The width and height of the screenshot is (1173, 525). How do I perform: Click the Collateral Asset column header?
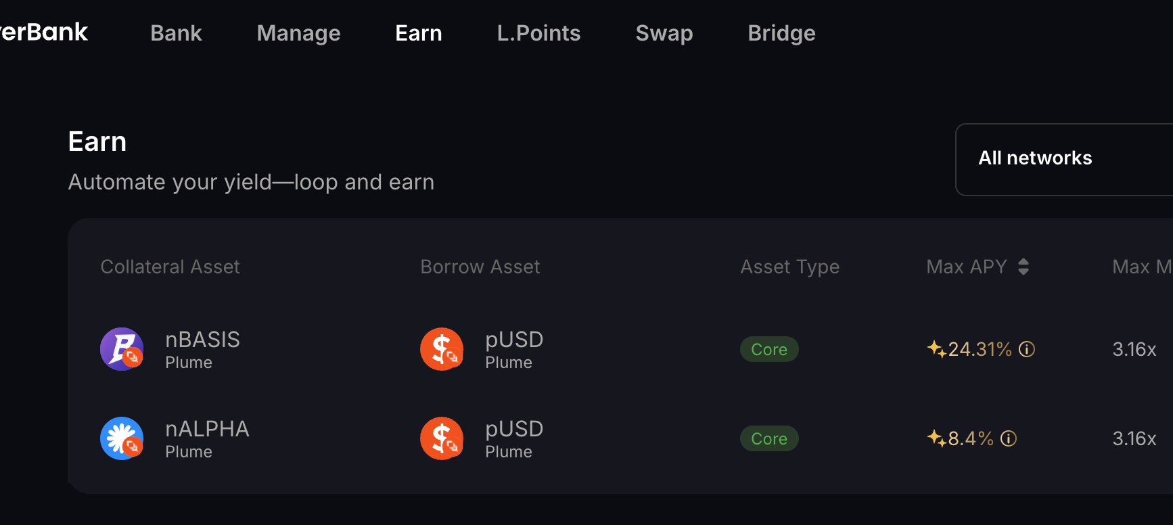170,267
